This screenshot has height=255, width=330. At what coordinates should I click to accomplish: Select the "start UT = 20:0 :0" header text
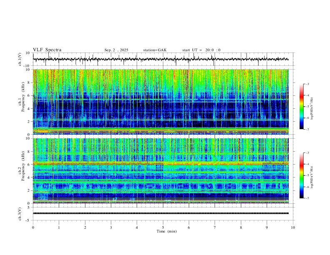point(201,50)
